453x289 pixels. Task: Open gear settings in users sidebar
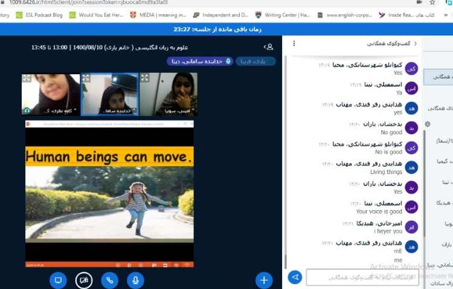coord(428,124)
